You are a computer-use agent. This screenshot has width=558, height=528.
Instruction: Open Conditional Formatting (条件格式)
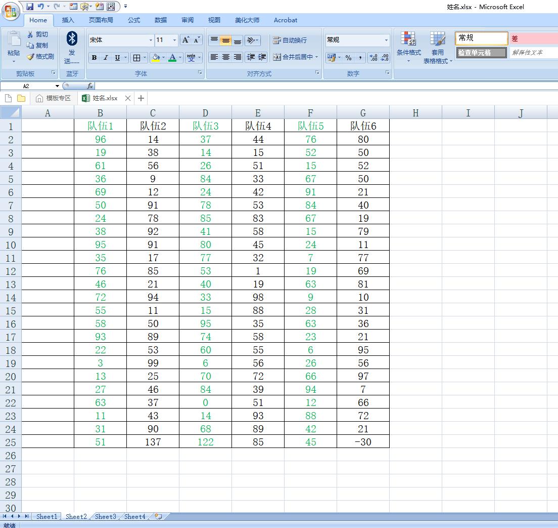pos(408,47)
